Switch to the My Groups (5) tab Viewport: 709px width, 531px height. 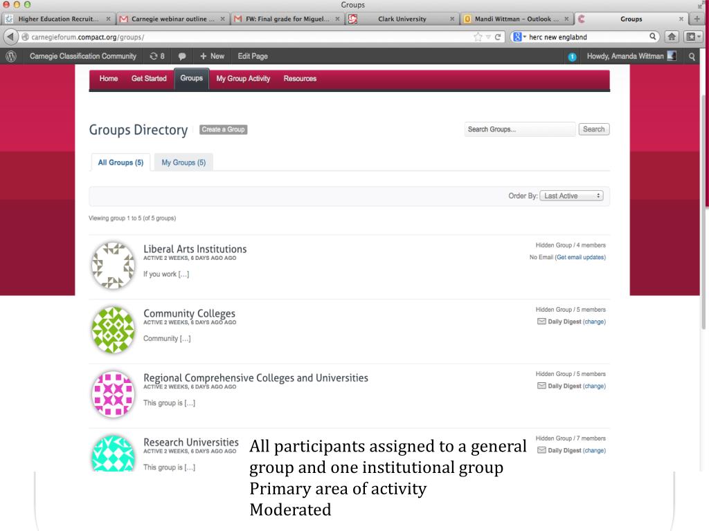coord(183,162)
